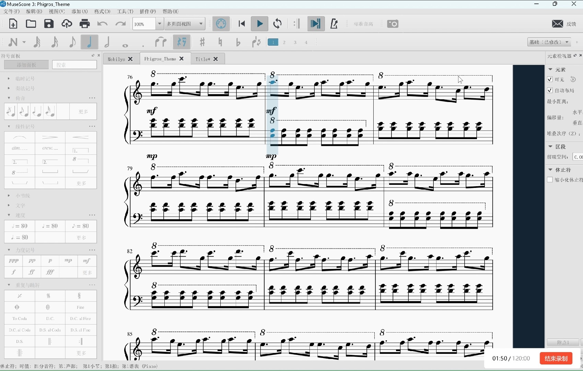
Task: Toggle the 缩小化休止符 checkbox
Action: pyautogui.click(x=550, y=180)
